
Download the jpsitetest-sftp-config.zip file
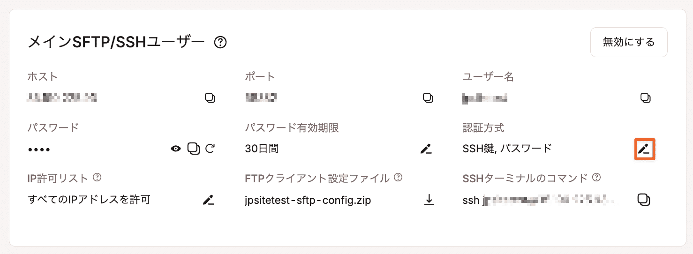click(429, 200)
